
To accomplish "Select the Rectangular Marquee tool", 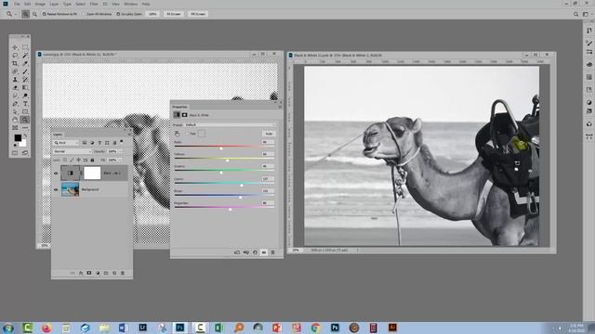I will click(25, 47).
